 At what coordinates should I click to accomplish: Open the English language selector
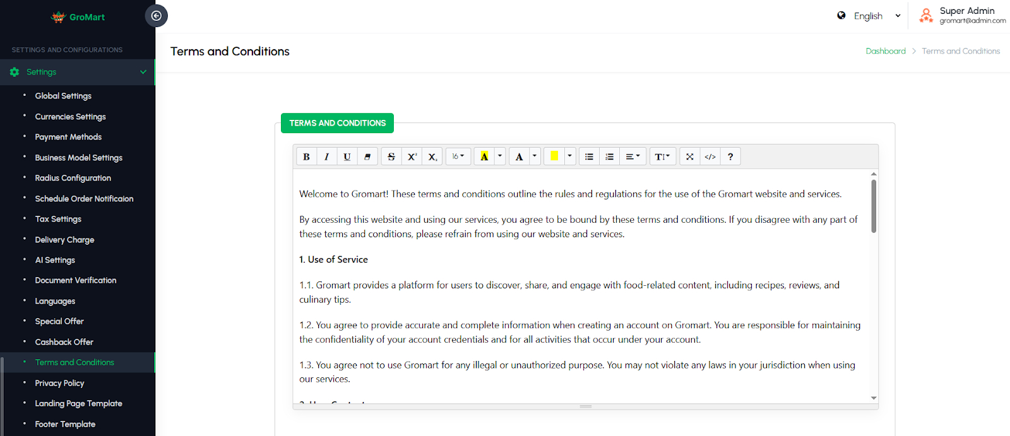click(869, 16)
